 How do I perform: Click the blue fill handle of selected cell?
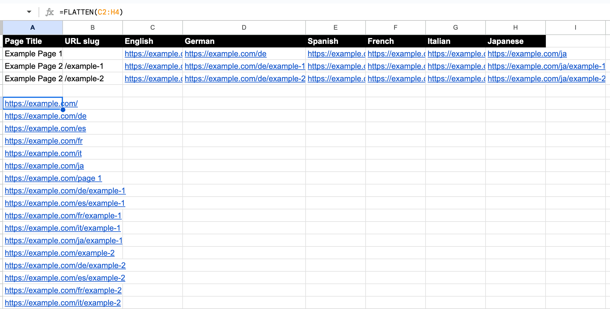click(63, 110)
